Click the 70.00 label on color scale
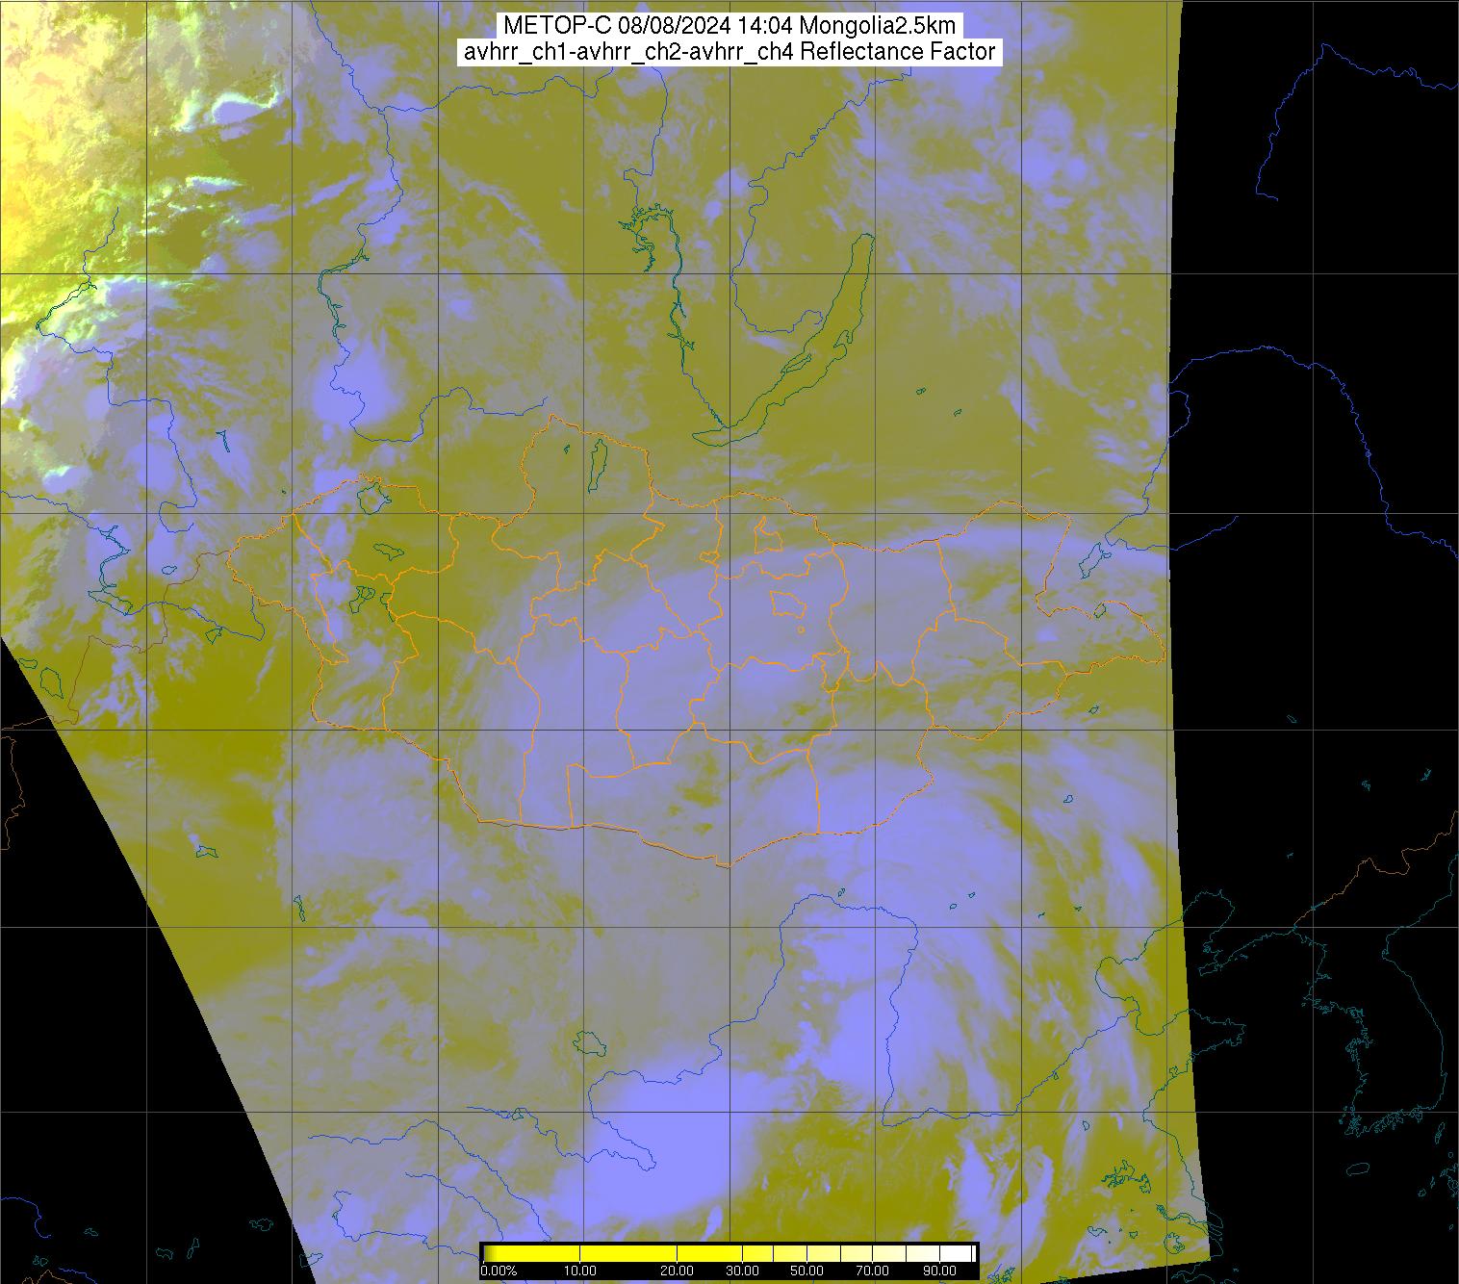 872,1271
